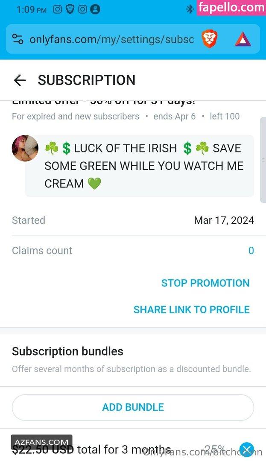Select the Luck of the Irish promo message
266x461 pixels.
point(140,166)
